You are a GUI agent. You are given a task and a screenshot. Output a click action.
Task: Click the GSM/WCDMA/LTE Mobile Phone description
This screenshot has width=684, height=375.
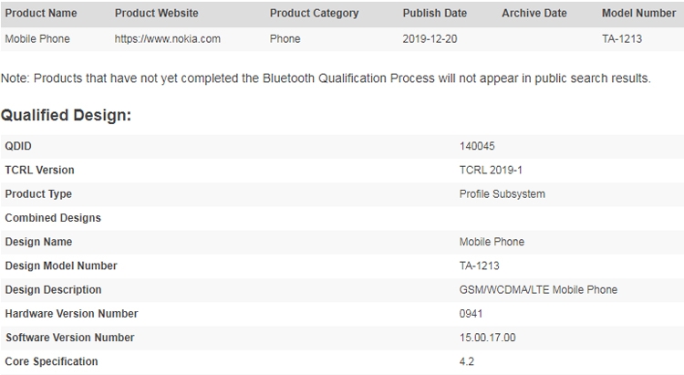538,290
